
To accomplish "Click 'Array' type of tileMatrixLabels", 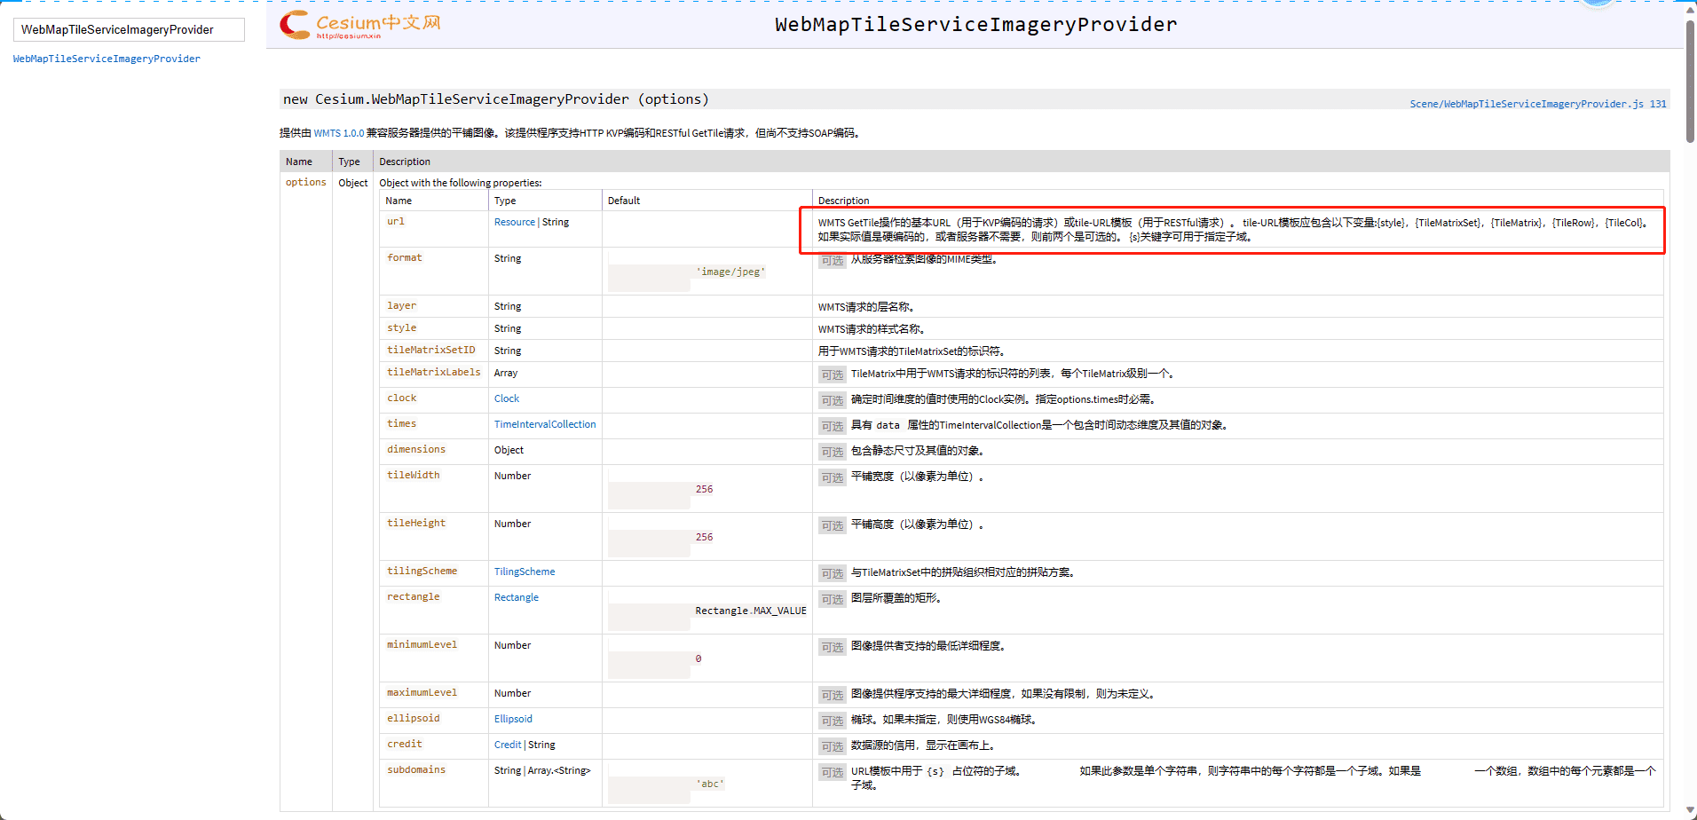I will (506, 373).
